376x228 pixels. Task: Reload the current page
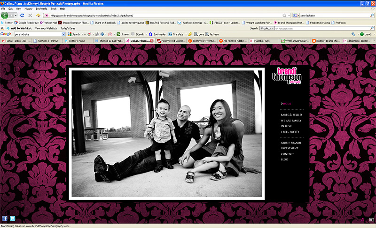pos(22,15)
